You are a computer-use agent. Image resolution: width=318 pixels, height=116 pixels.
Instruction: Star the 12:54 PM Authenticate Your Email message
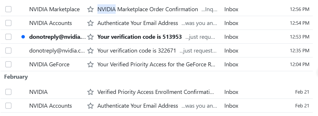[90, 23]
